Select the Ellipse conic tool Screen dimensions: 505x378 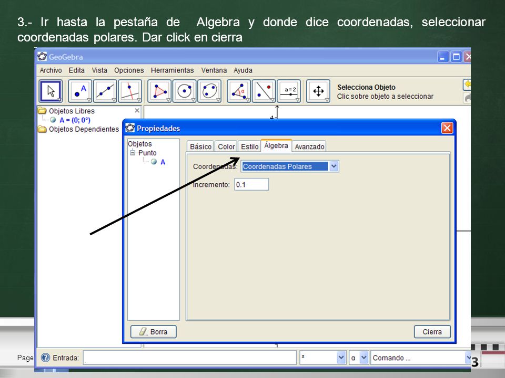[209, 91]
